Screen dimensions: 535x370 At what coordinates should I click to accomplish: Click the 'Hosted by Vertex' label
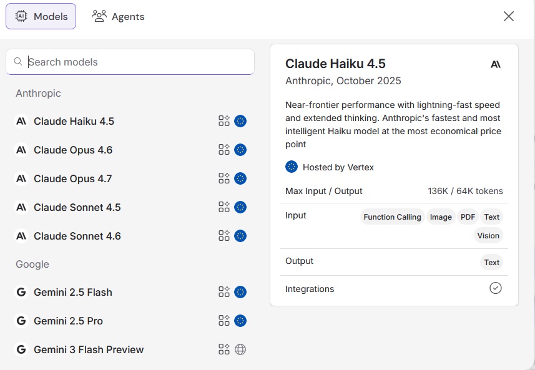click(x=338, y=167)
